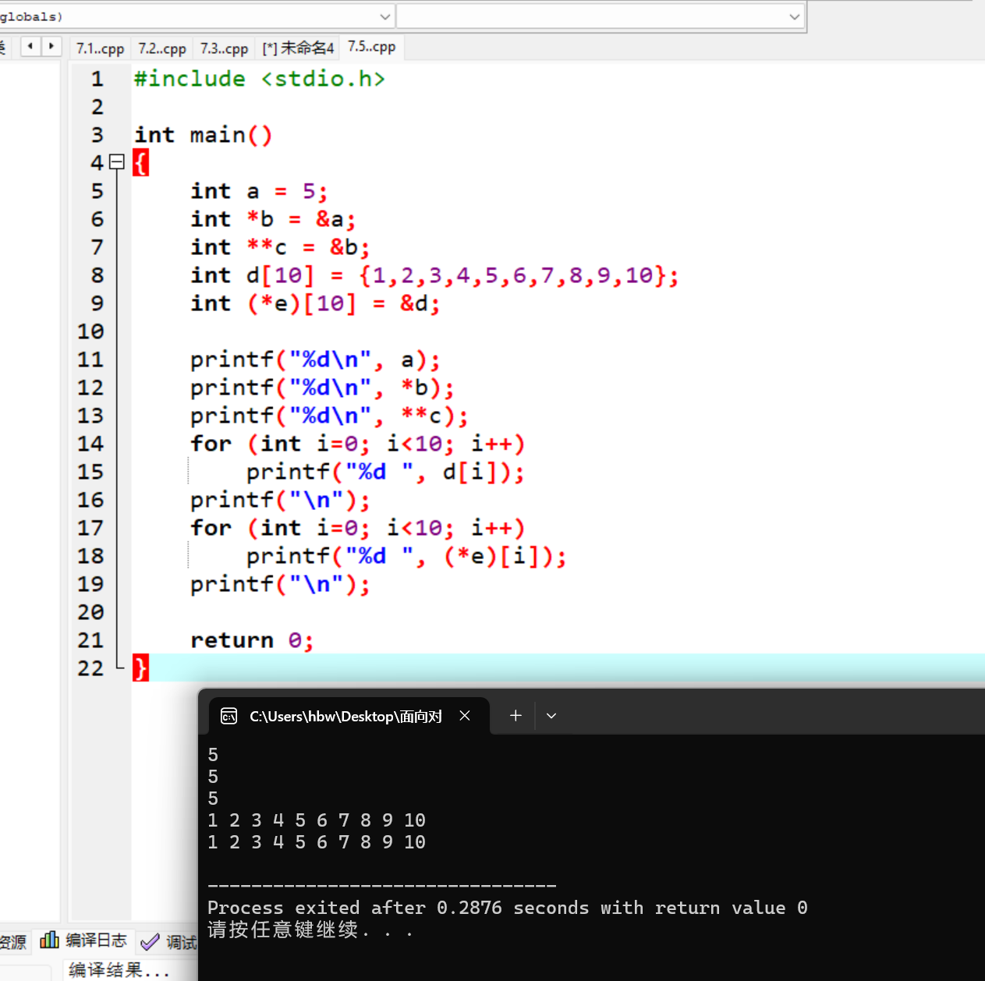
Task: Click the 编译结果... label
Action: (x=119, y=970)
